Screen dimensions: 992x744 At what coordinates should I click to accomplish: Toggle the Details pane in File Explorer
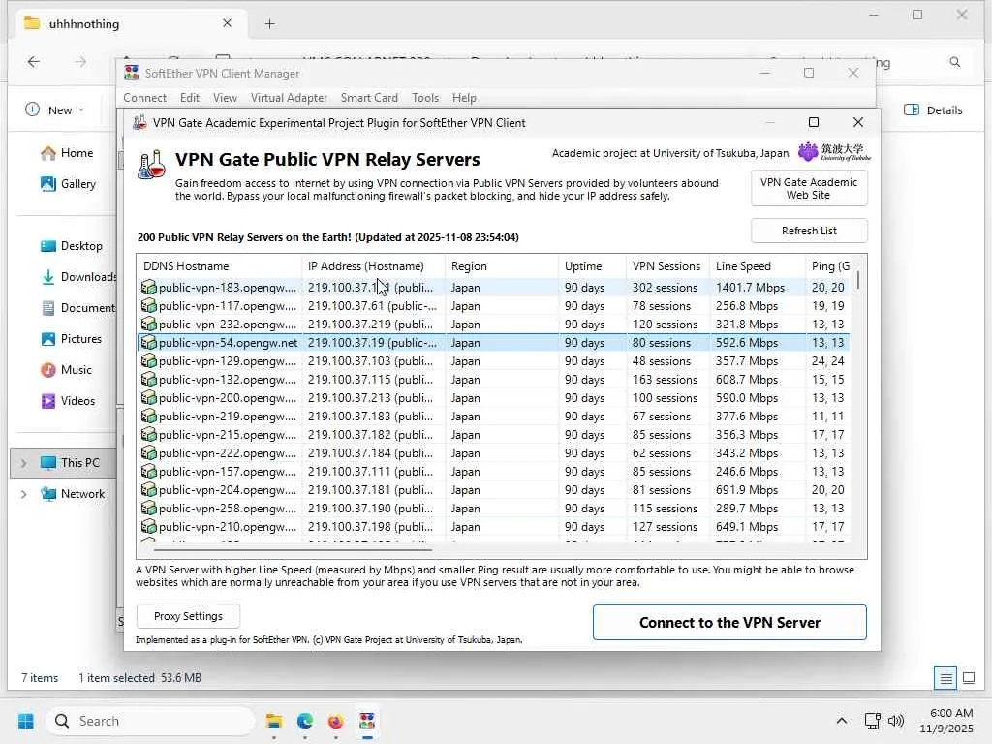(933, 110)
